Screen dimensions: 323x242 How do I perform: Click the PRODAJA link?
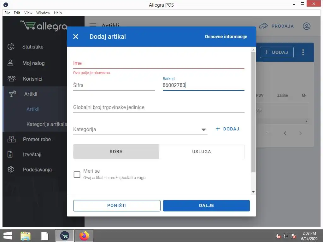click(282, 26)
